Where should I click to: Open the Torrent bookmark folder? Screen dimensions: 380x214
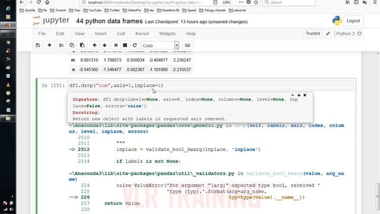(x=58, y=11)
